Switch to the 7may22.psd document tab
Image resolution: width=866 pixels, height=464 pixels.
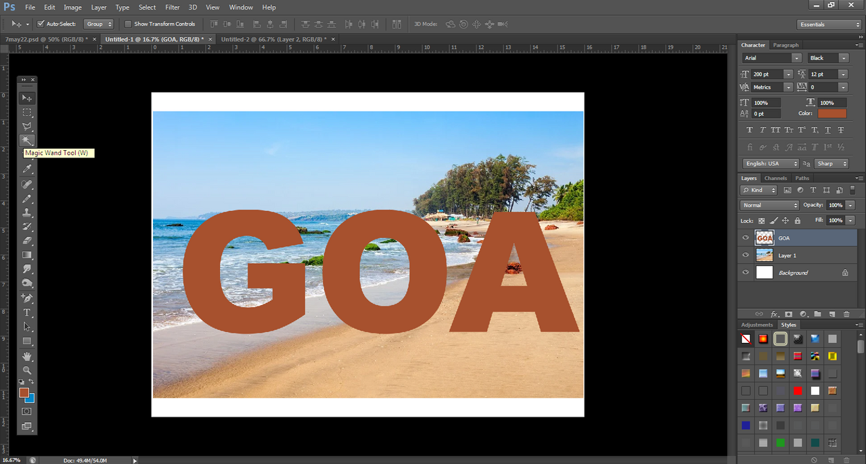point(47,39)
